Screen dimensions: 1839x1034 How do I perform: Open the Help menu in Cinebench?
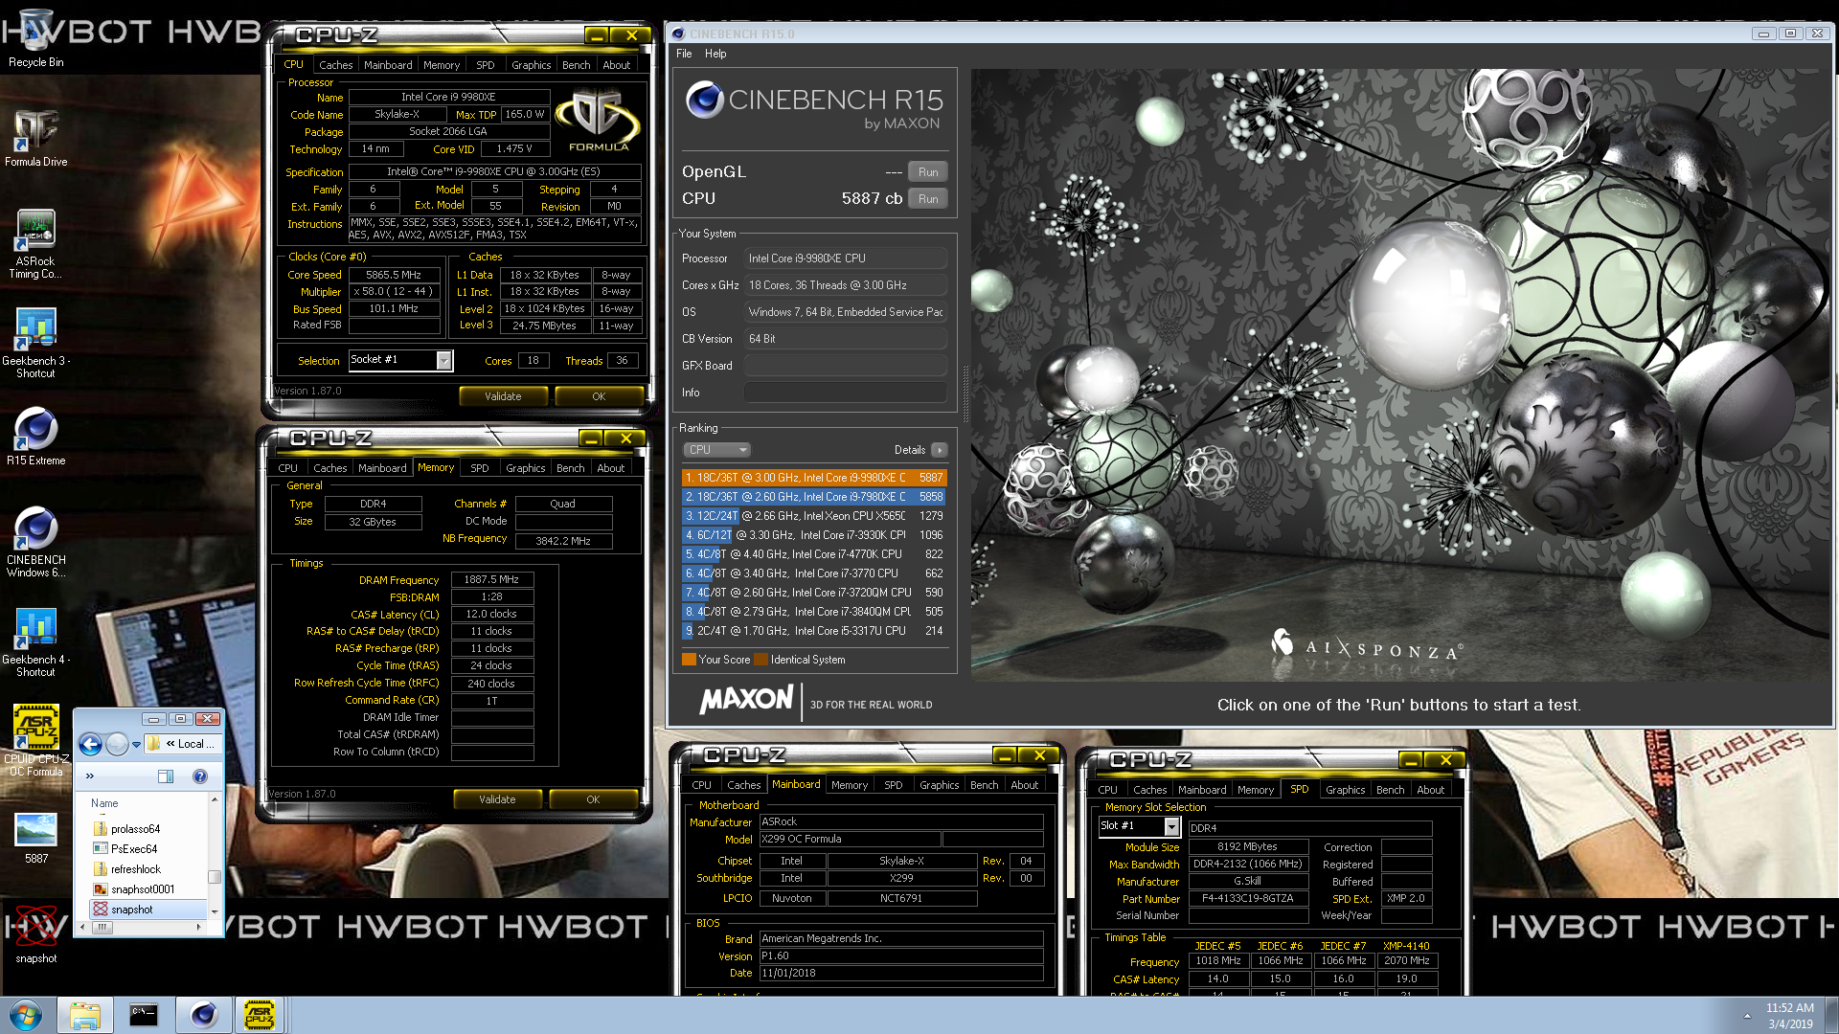pos(715,54)
